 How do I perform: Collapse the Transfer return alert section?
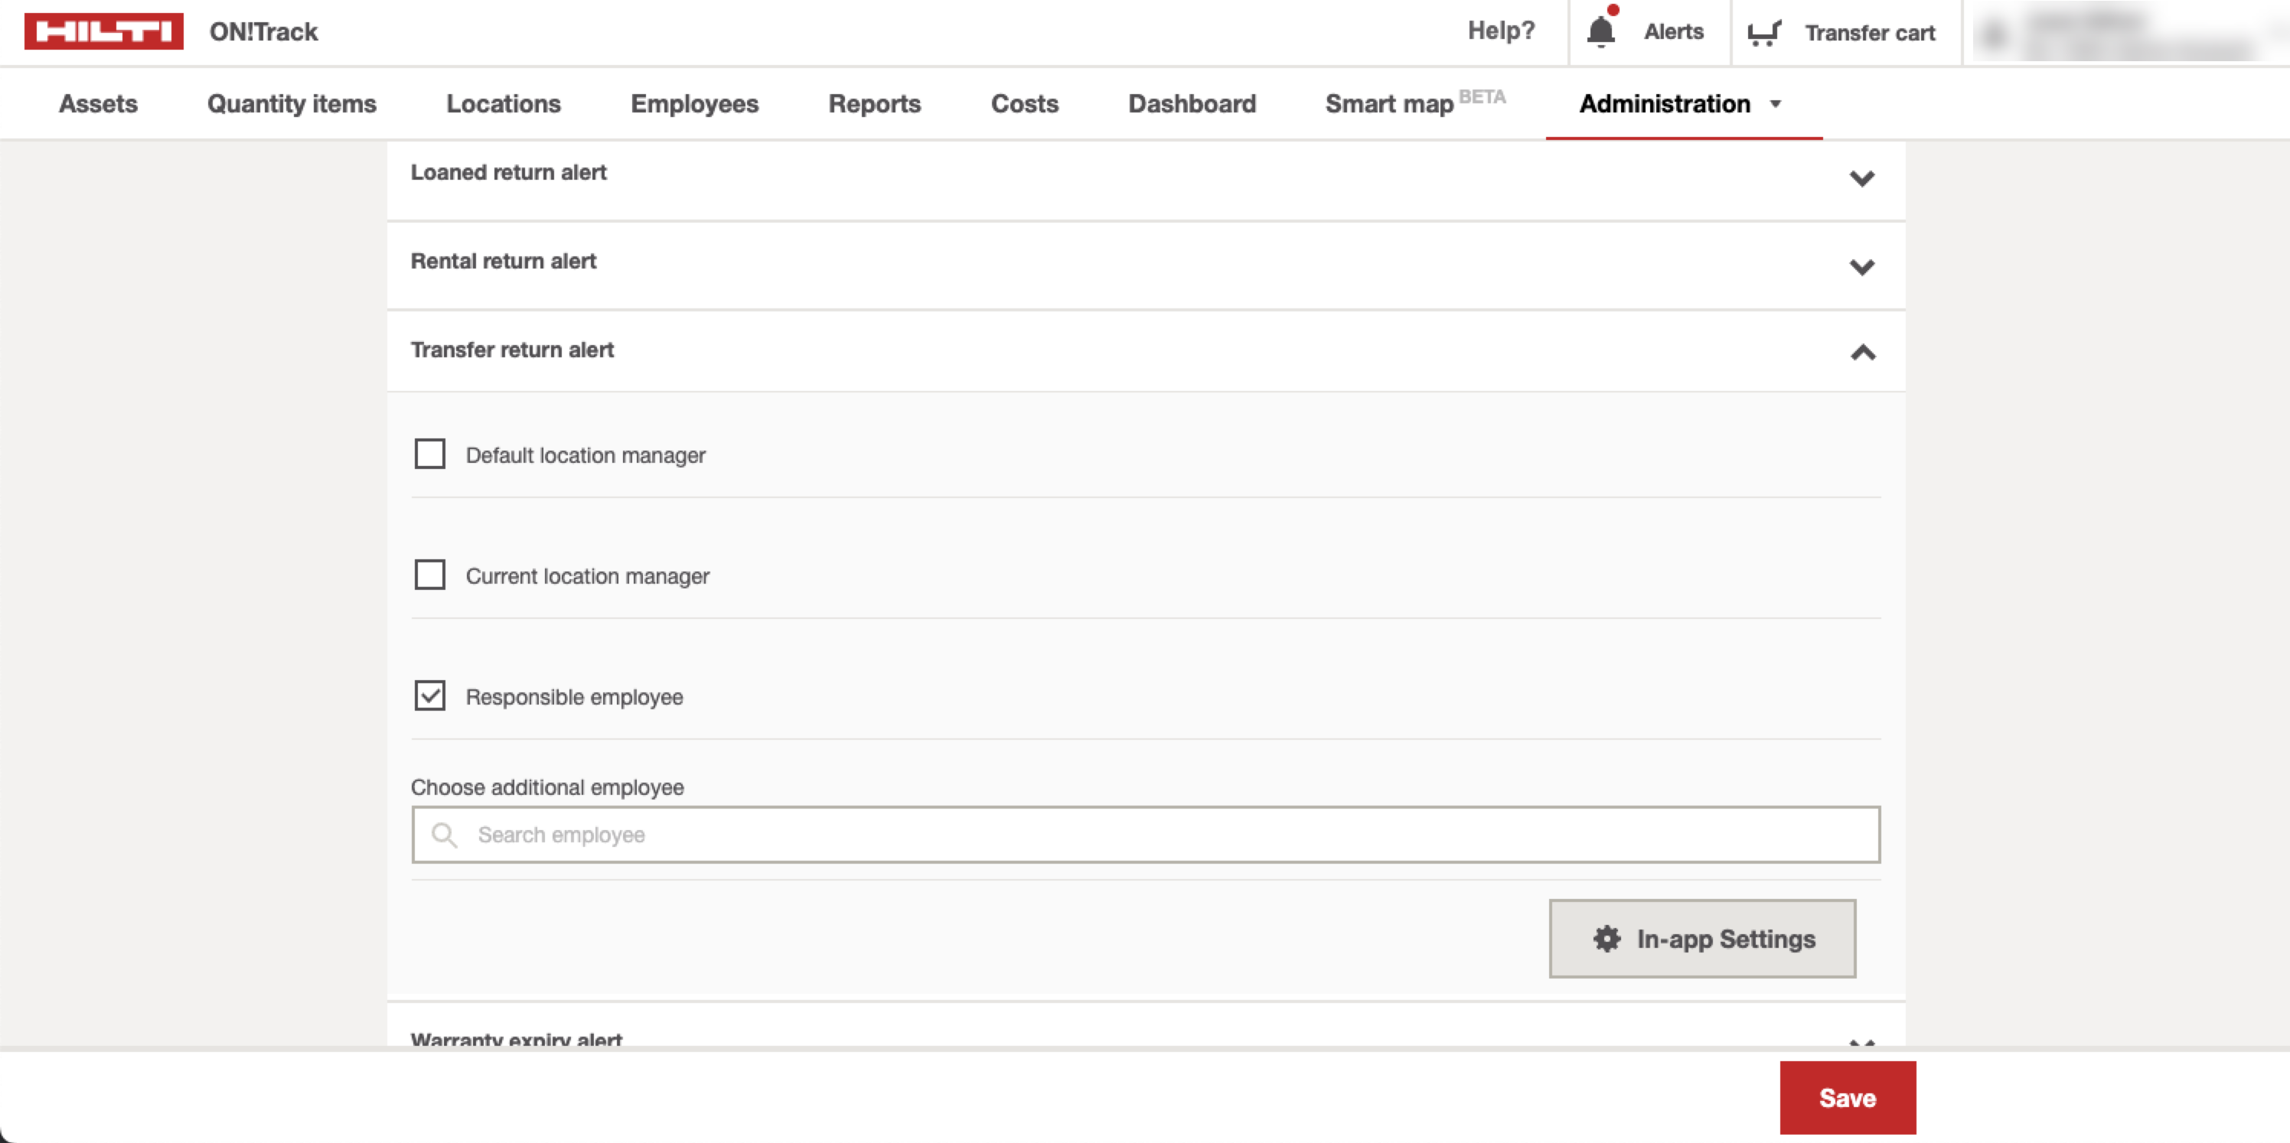(x=1862, y=353)
